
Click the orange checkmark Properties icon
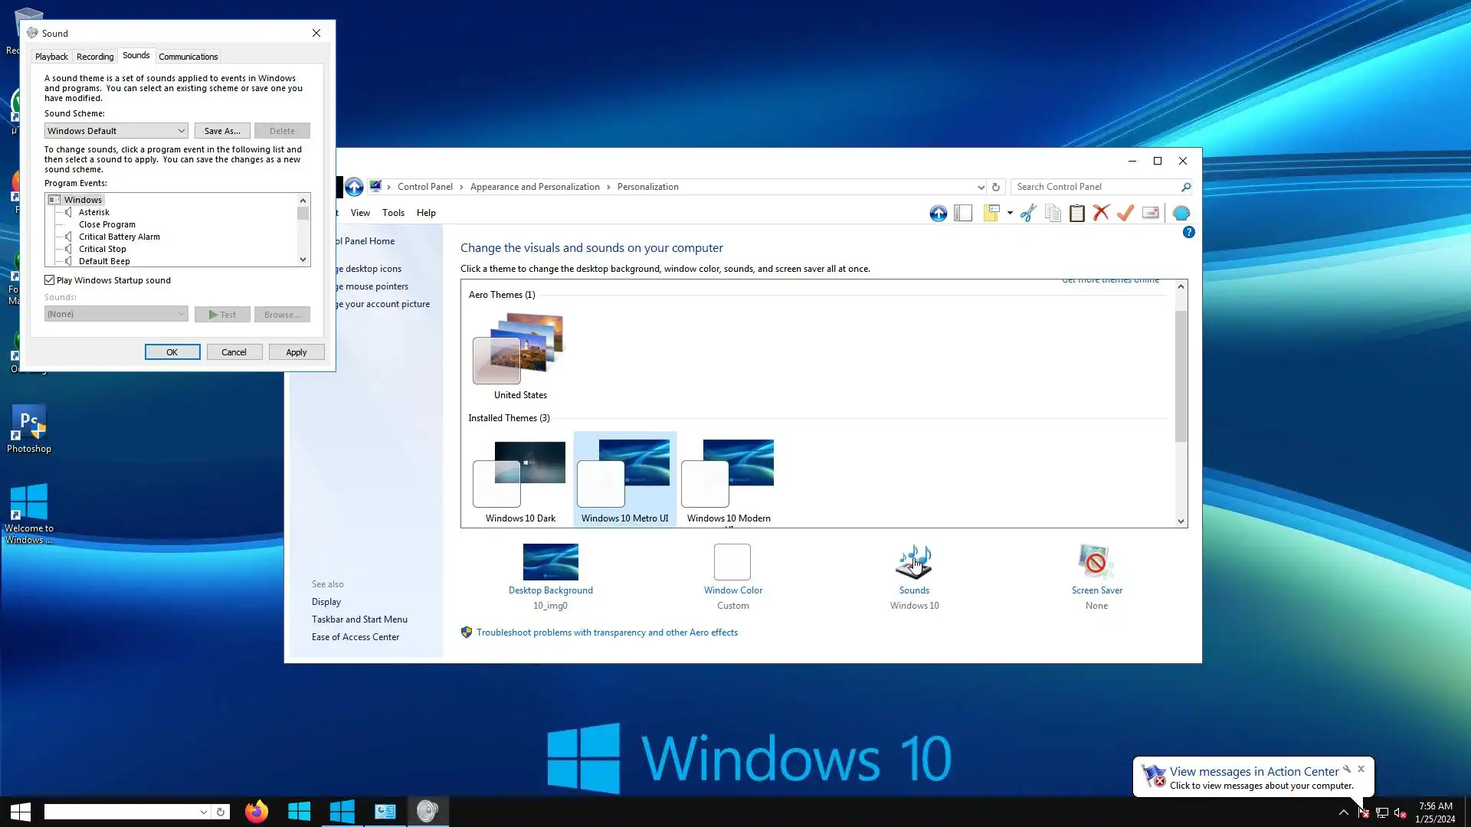[x=1125, y=213]
